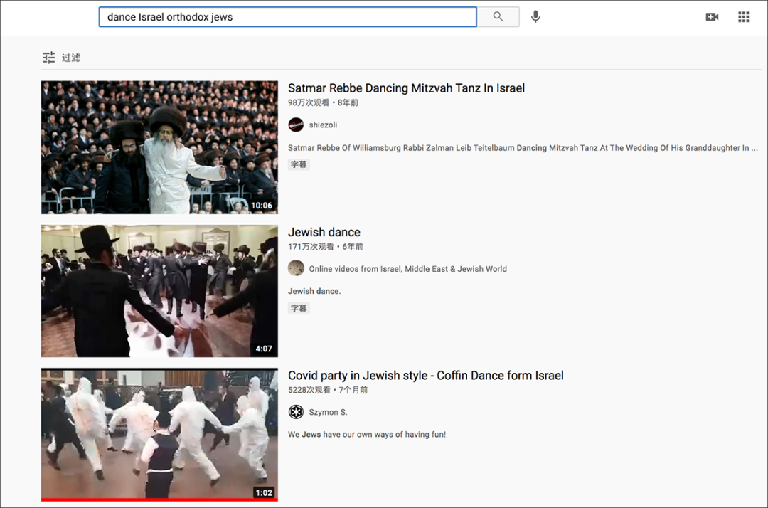Click the 1:02 duration badge
Image resolution: width=768 pixels, height=508 pixels.
click(x=264, y=493)
